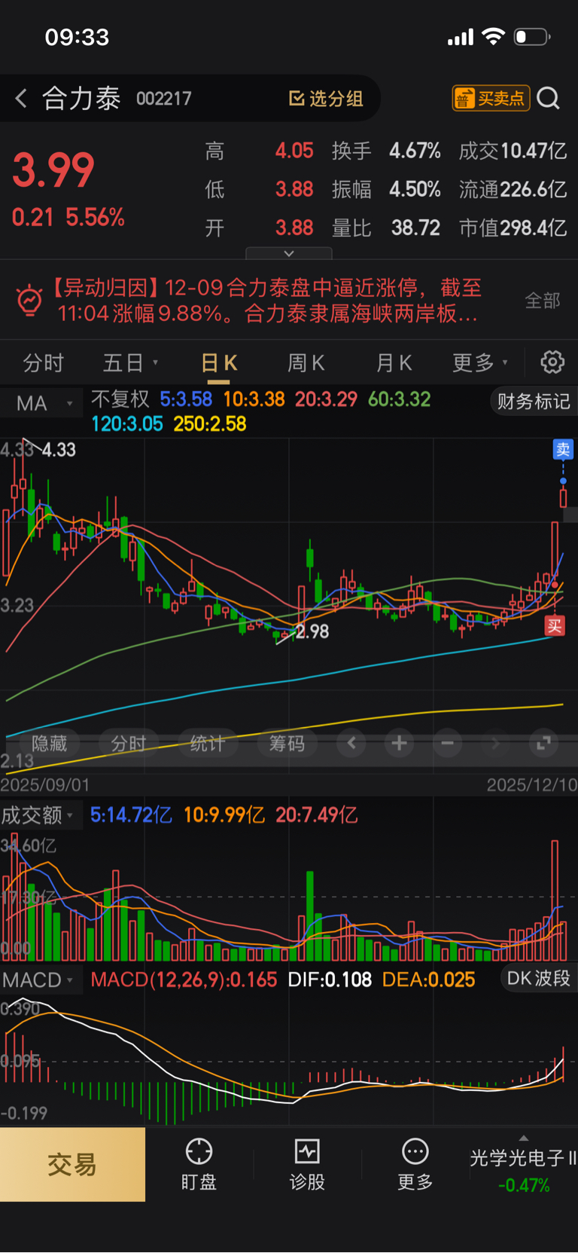The width and height of the screenshot is (578, 1253).
Task: Change the MACD indicator dropdown
Action: tap(40, 979)
